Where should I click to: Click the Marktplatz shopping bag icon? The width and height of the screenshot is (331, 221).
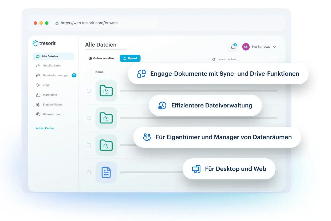[x=38, y=95]
